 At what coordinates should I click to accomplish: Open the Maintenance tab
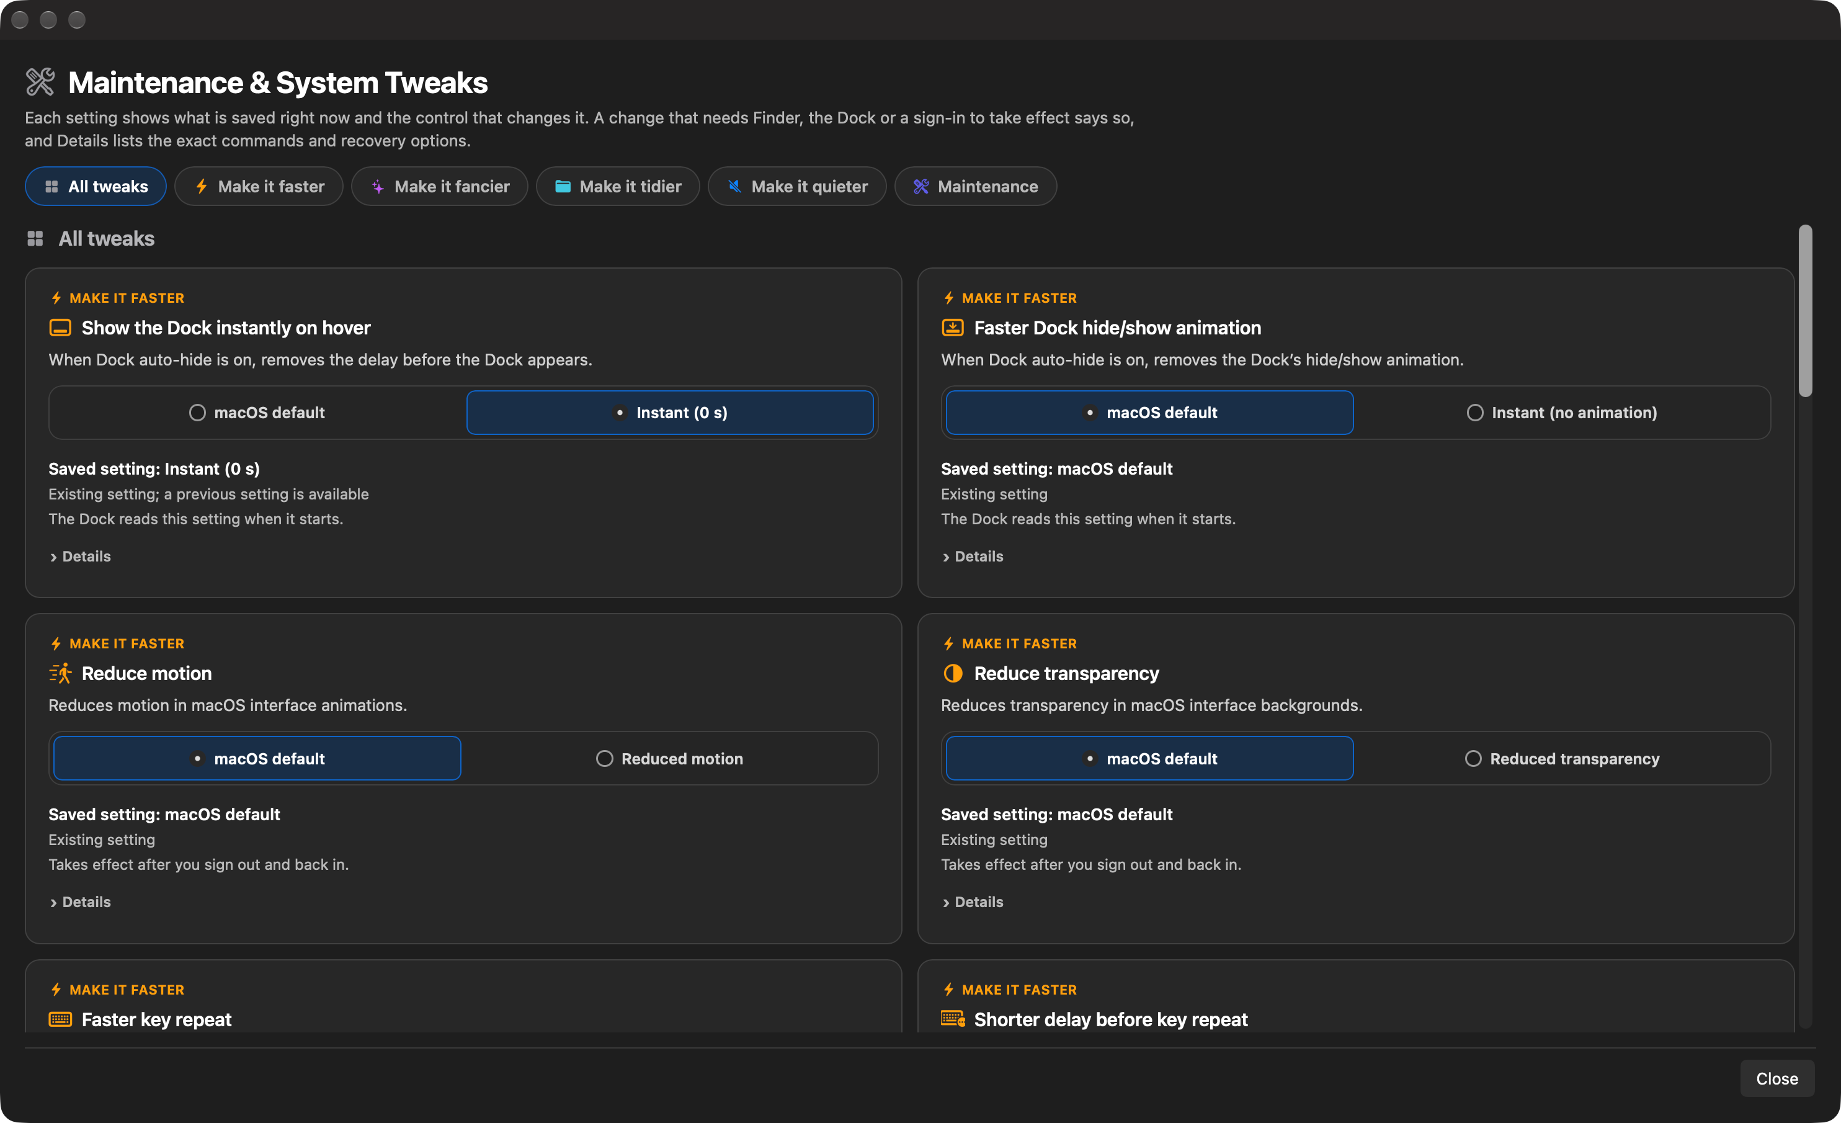976,186
